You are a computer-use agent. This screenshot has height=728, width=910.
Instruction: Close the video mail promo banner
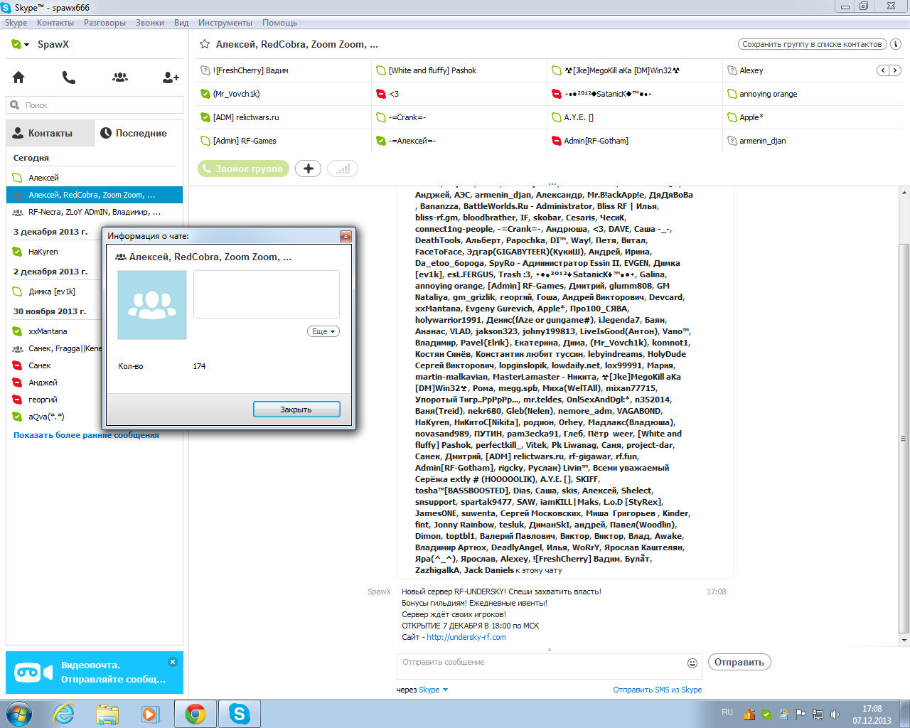pyautogui.click(x=172, y=662)
